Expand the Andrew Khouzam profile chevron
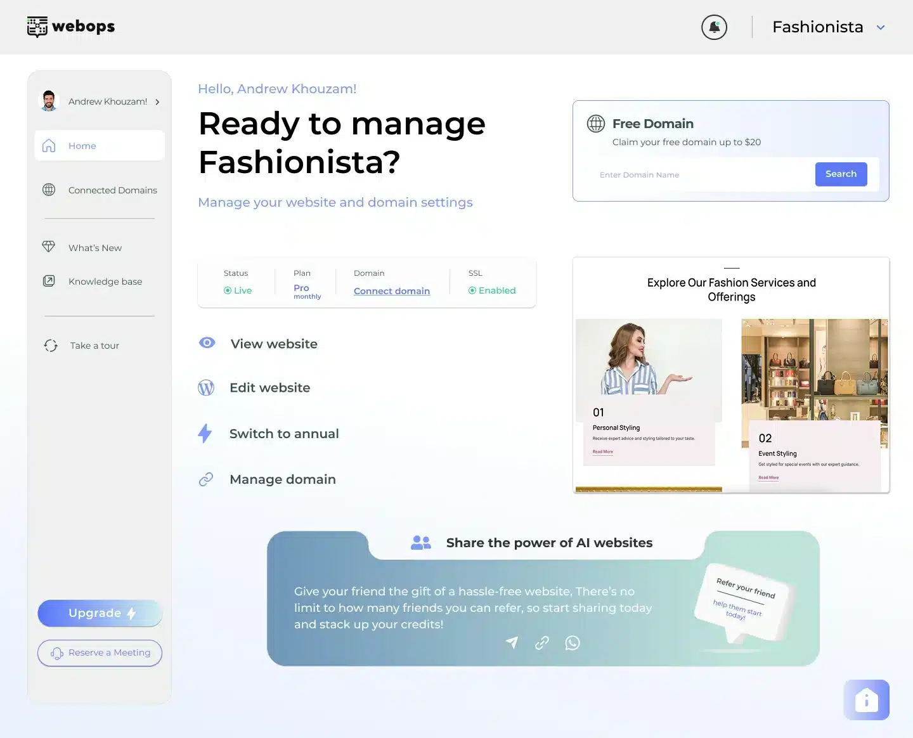913x738 pixels. pos(157,101)
